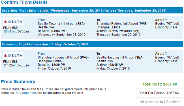
Task: Click Shanghai Pudong Intl Airport (PVG) destination
Action: [122, 24]
